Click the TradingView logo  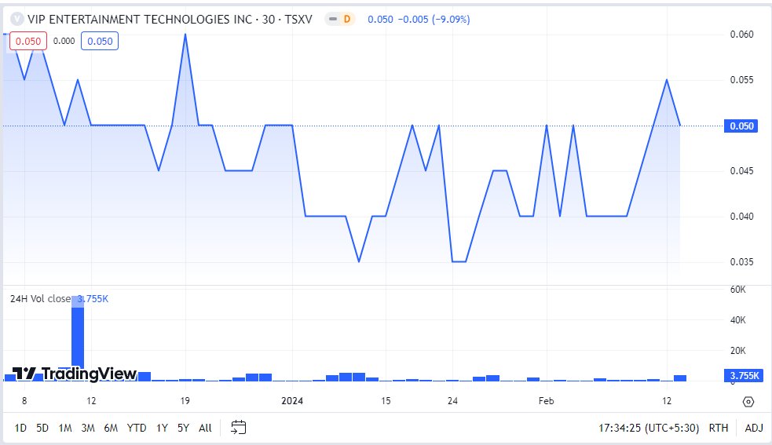click(74, 374)
